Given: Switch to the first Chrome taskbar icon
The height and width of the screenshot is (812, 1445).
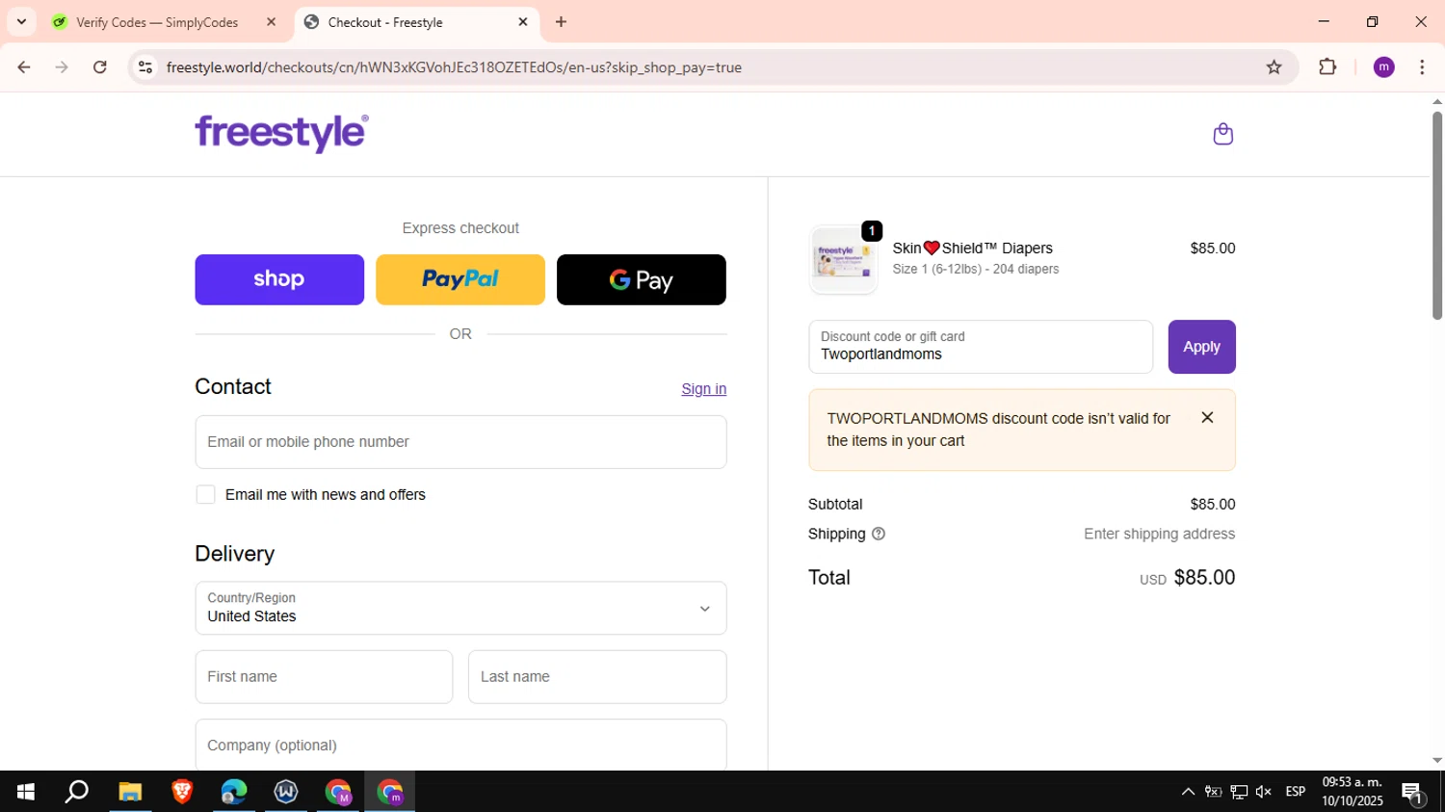Looking at the screenshot, I should click(338, 792).
